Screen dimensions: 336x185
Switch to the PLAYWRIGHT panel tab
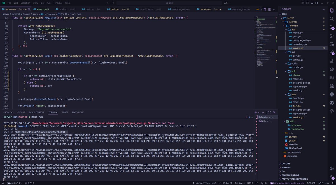pos(78,112)
